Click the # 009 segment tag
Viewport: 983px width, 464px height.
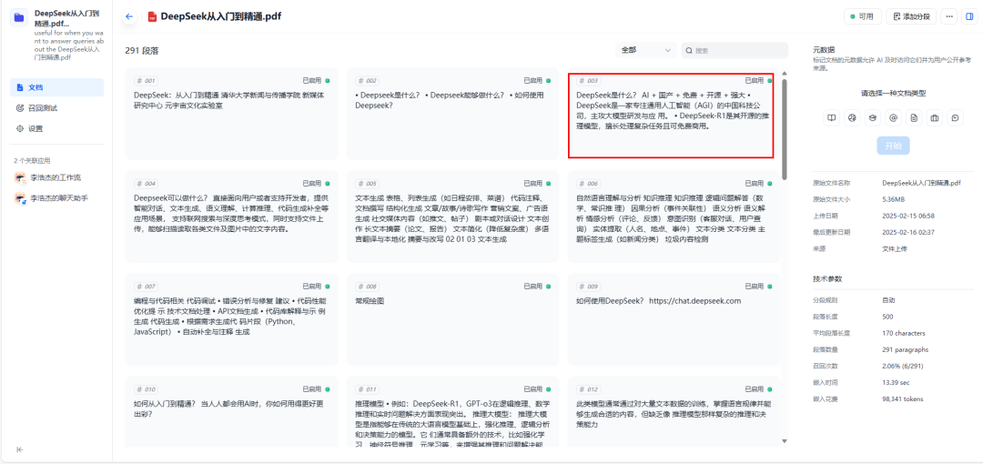[x=589, y=287]
